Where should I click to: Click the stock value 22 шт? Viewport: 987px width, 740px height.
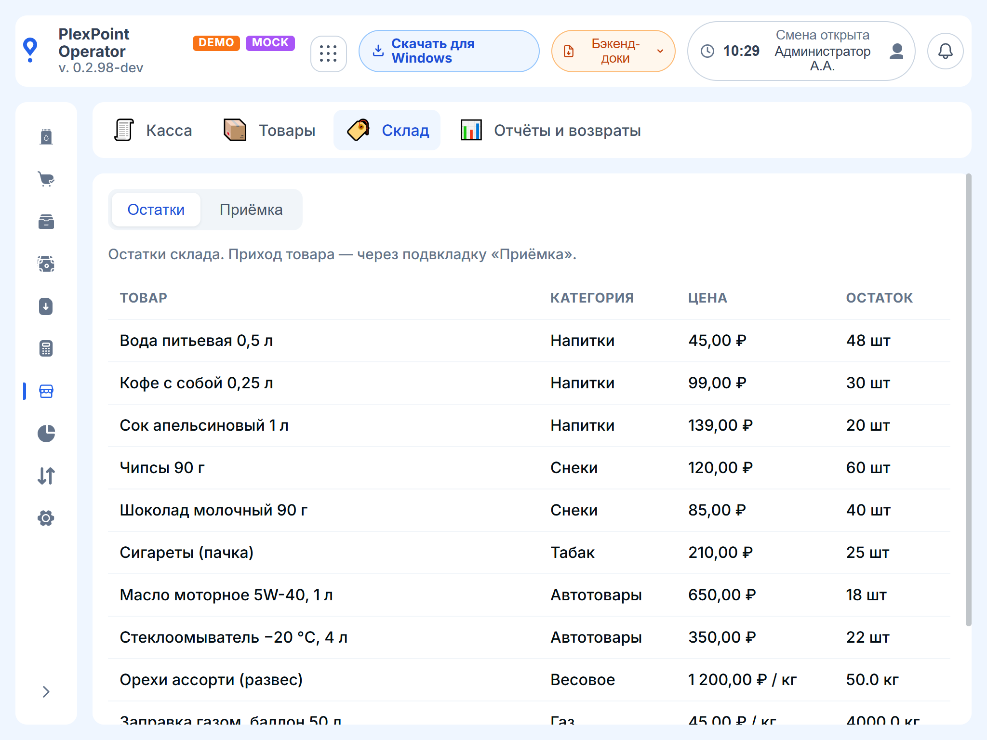(868, 637)
